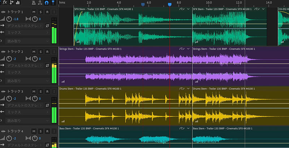Screen dimensions: 289x148
Task: Toggle global clip stretching stopwatch icon
Action: pos(40,3)
